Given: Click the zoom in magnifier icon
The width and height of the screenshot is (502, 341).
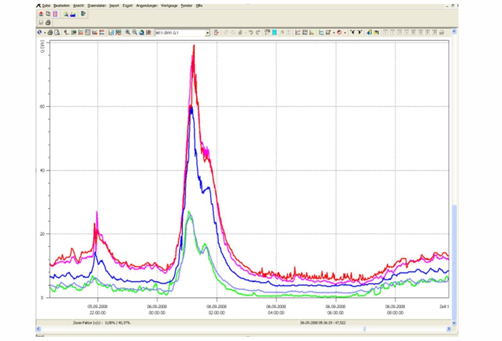Looking at the screenshot, I should coord(128,33).
